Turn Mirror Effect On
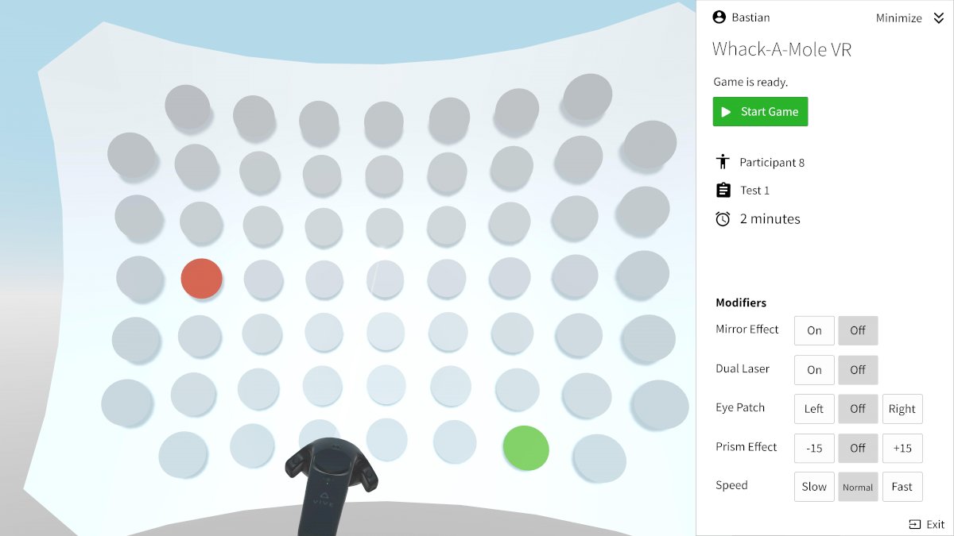Screen dimensions: 954x536 point(814,330)
